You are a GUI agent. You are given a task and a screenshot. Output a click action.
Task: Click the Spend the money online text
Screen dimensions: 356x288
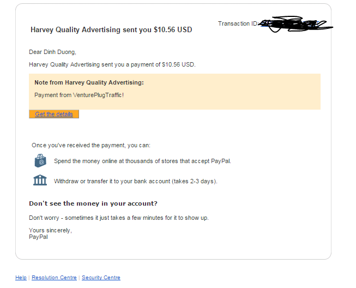(142, 161)
